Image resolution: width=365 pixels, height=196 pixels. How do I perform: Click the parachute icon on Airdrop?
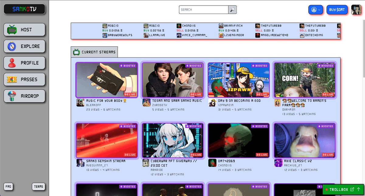pyautogui.click(x=12, y=96)
